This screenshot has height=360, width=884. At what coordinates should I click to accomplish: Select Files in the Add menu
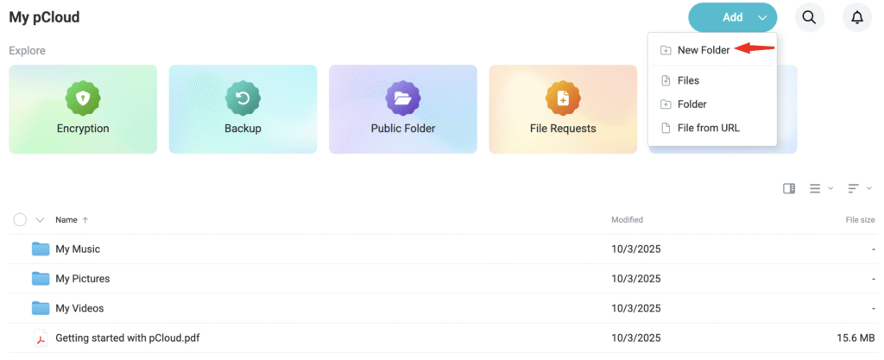(x=688, y=80)
